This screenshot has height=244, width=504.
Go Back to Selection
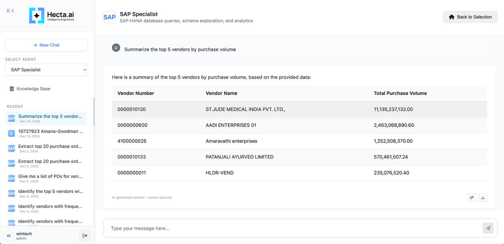(470, 17)
